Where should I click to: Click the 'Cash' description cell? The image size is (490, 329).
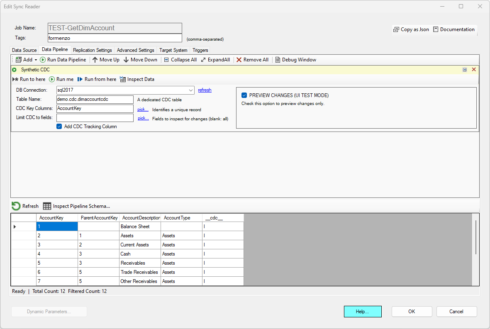[140, 254]
